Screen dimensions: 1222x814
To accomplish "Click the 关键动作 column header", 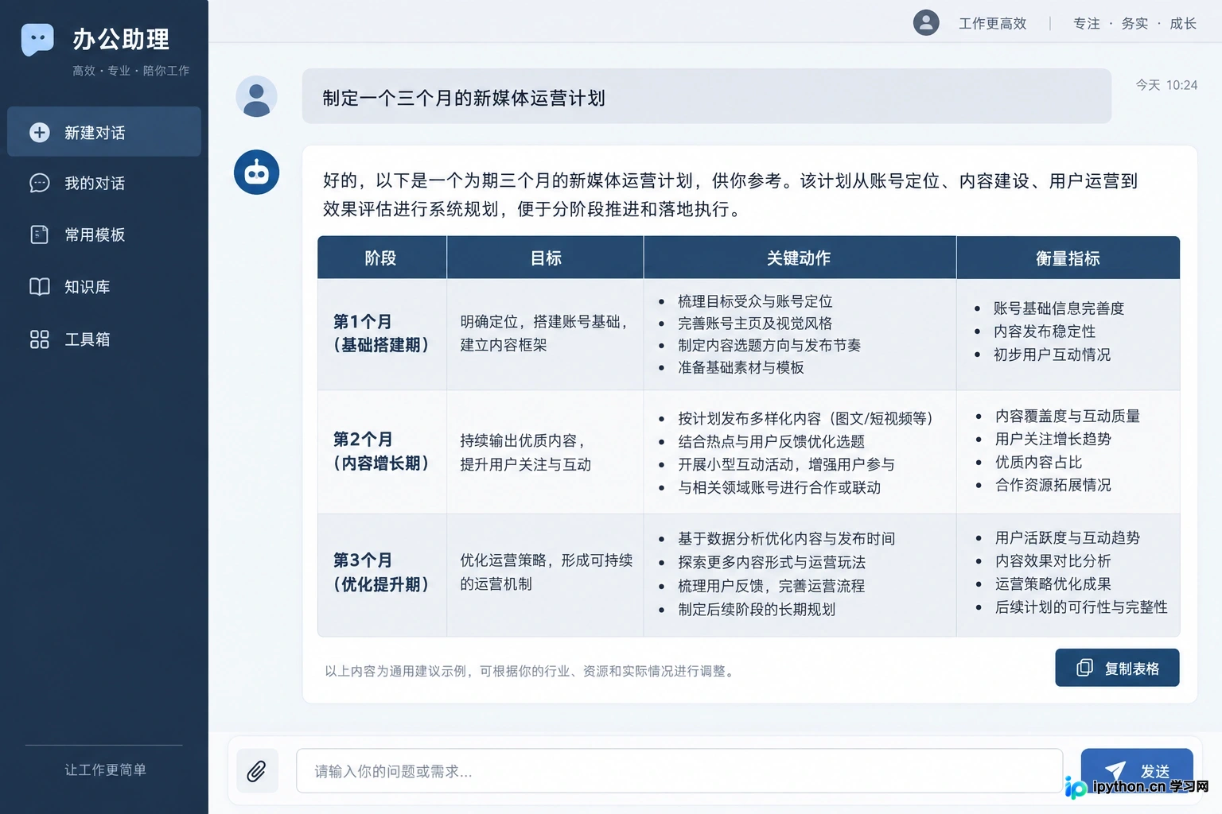I will [800, 258].
